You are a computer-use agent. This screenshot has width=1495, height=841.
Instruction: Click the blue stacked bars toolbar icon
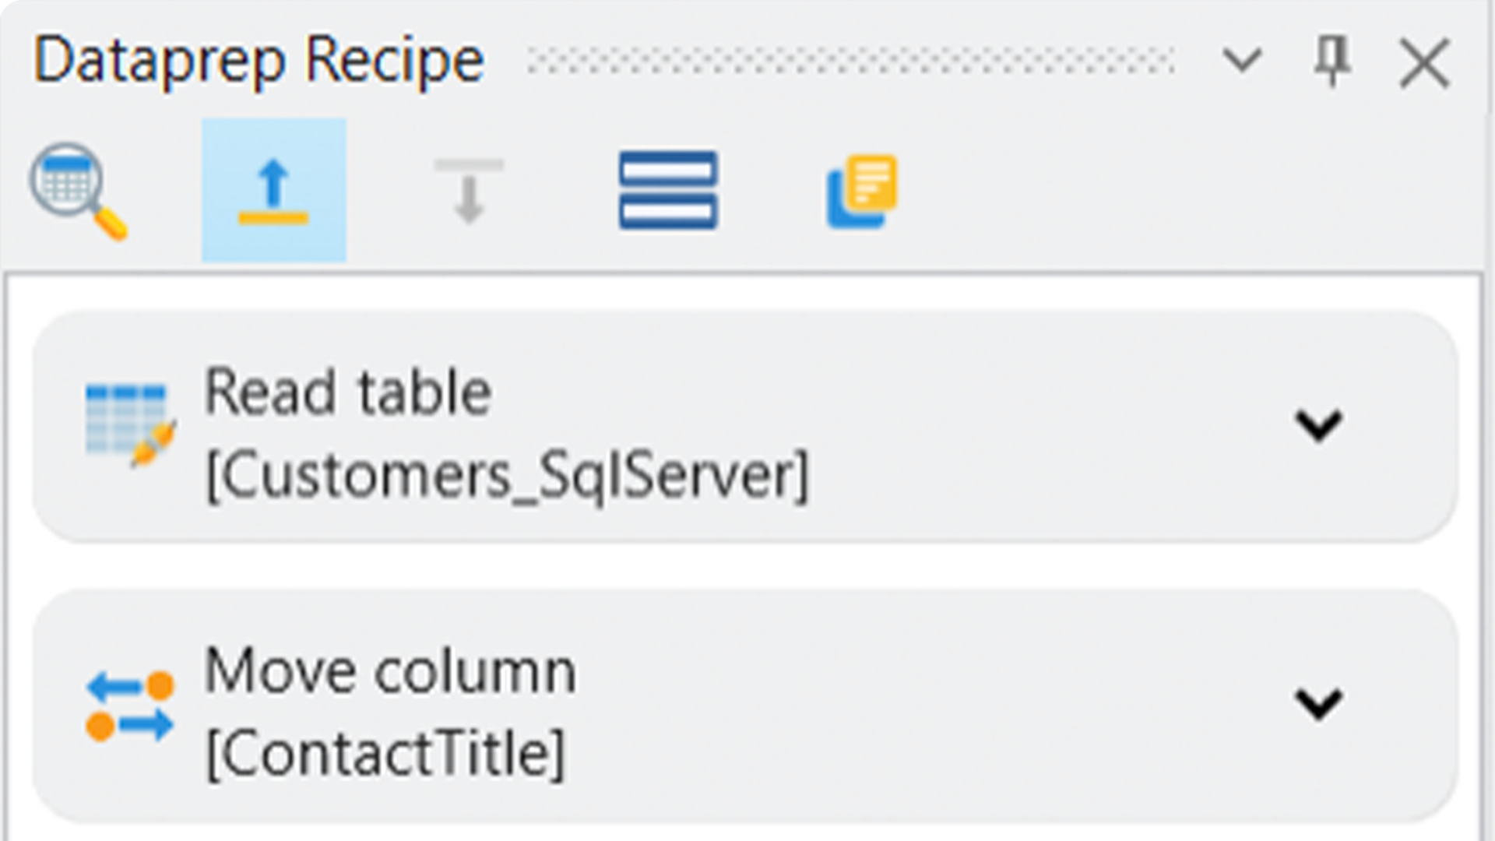pos(668,191)
